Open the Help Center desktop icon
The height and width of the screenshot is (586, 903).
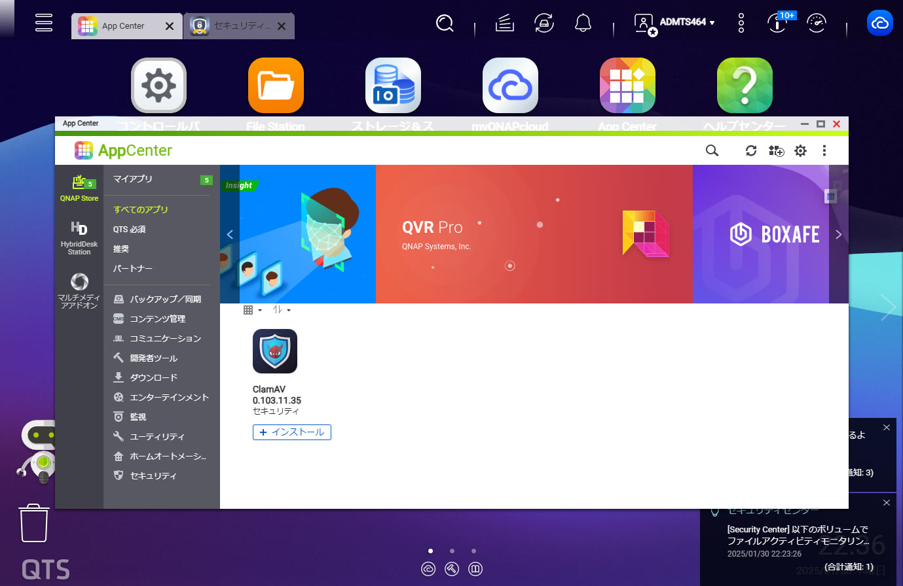745,86
